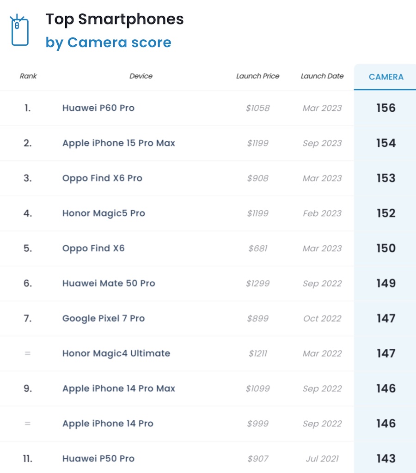
Task: Click the Apple iPhone 14 Pro link
Action: pyautogui.click(x=108, y=424)
